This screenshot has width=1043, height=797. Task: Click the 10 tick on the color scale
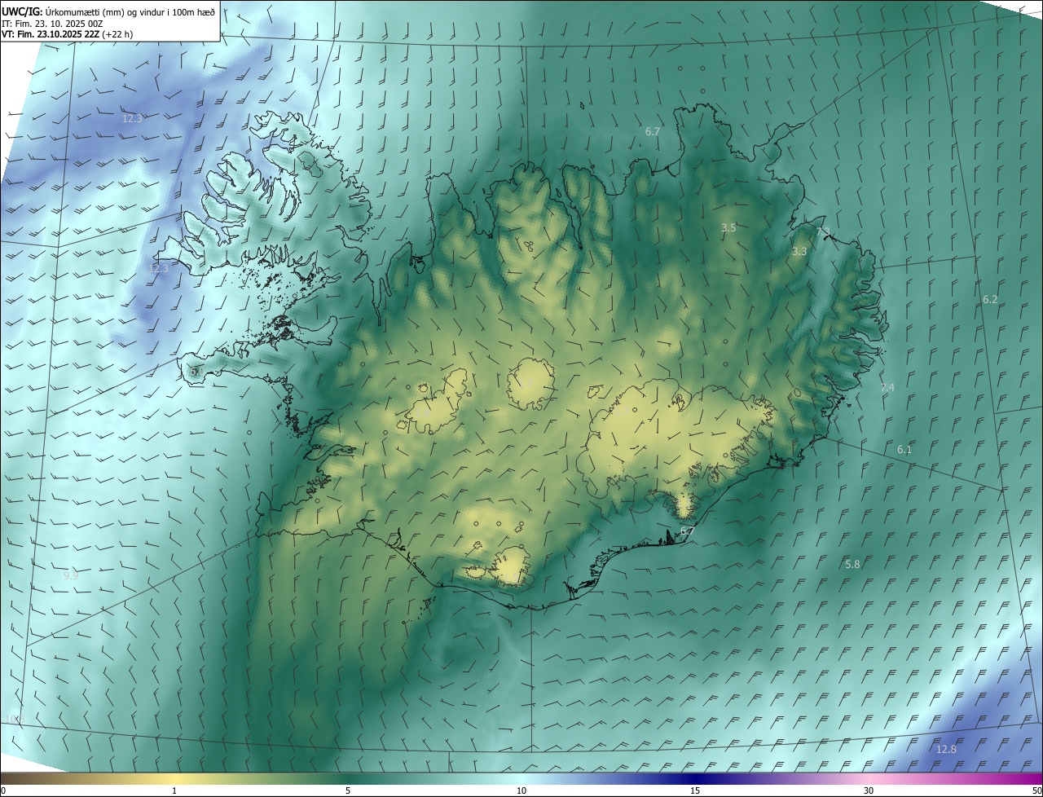point(521,791)
